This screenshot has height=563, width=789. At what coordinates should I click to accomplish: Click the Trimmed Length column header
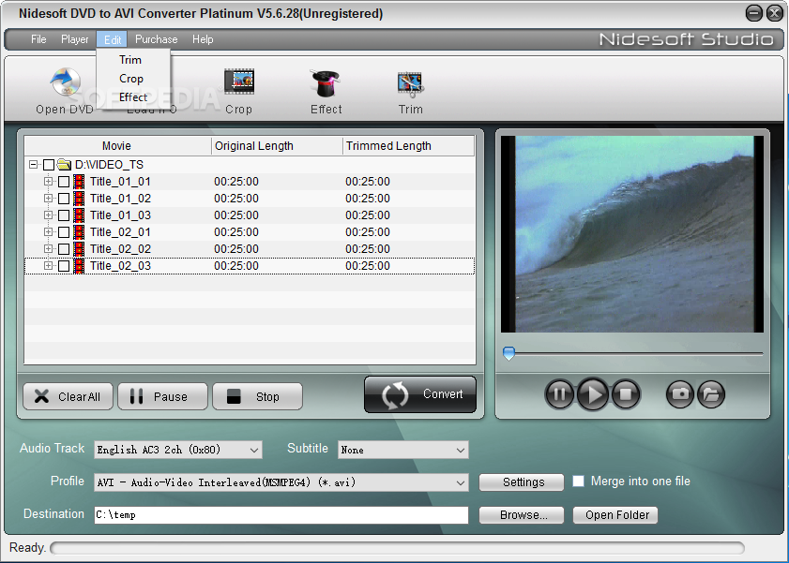point(408,145)
